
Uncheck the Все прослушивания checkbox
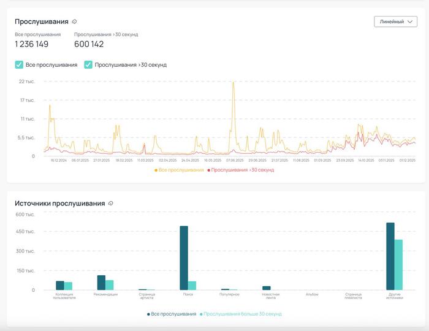click(20, 64)
